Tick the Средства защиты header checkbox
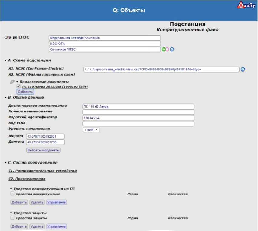This screenshot has width=258, height=231. point(12,218)
